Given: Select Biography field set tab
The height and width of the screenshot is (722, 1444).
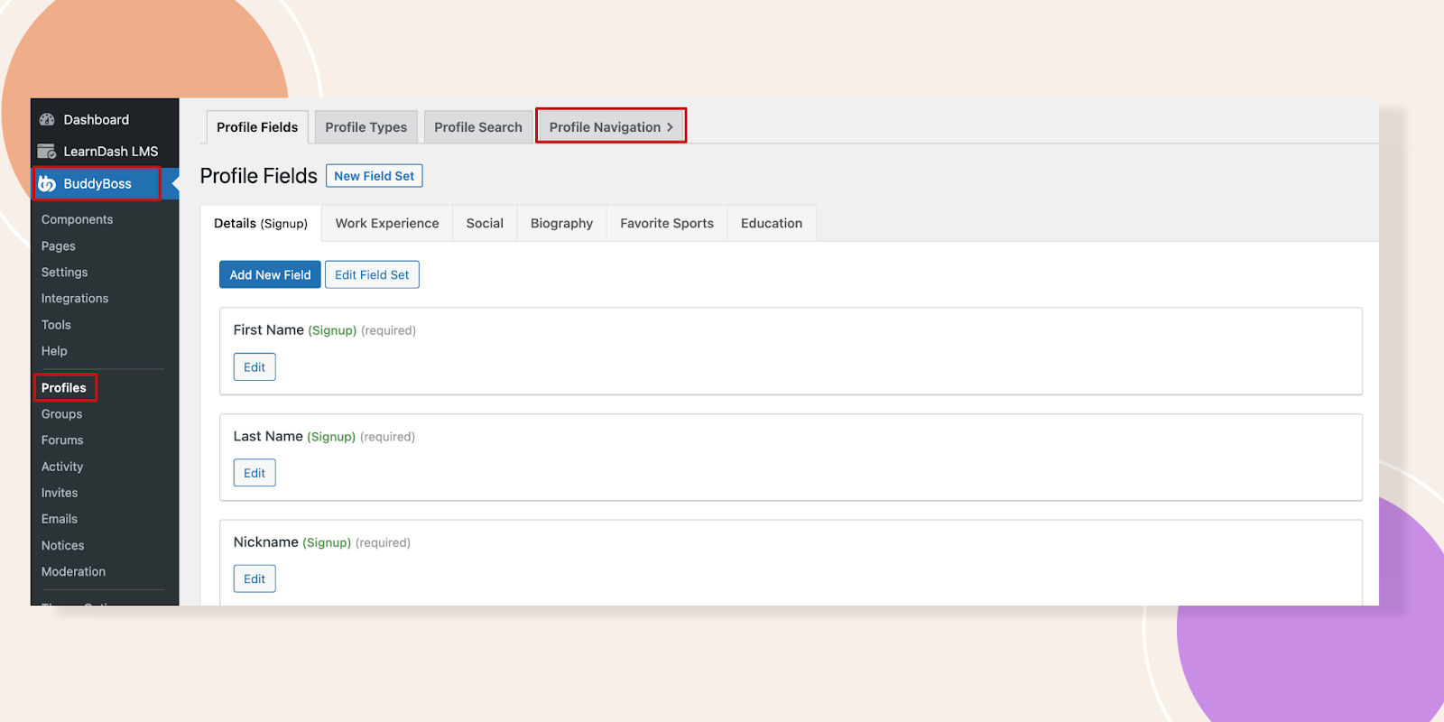Looking at the screenshot, I should [x=561, y=223].
